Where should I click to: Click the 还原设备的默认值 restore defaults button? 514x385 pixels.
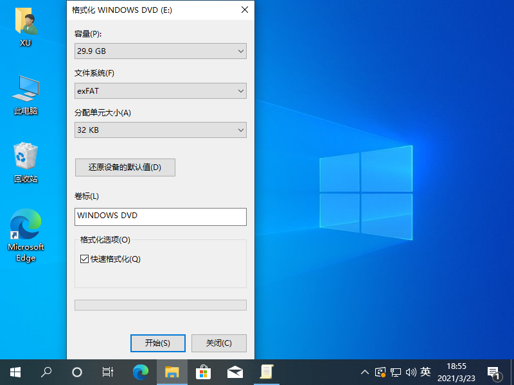[125, 167]
